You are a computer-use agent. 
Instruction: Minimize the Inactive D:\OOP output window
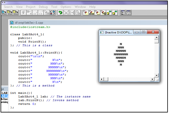(137, 32)
